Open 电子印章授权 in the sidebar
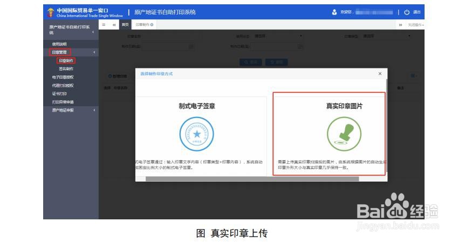Screen dimensions: 465x242 pos(63,77)
